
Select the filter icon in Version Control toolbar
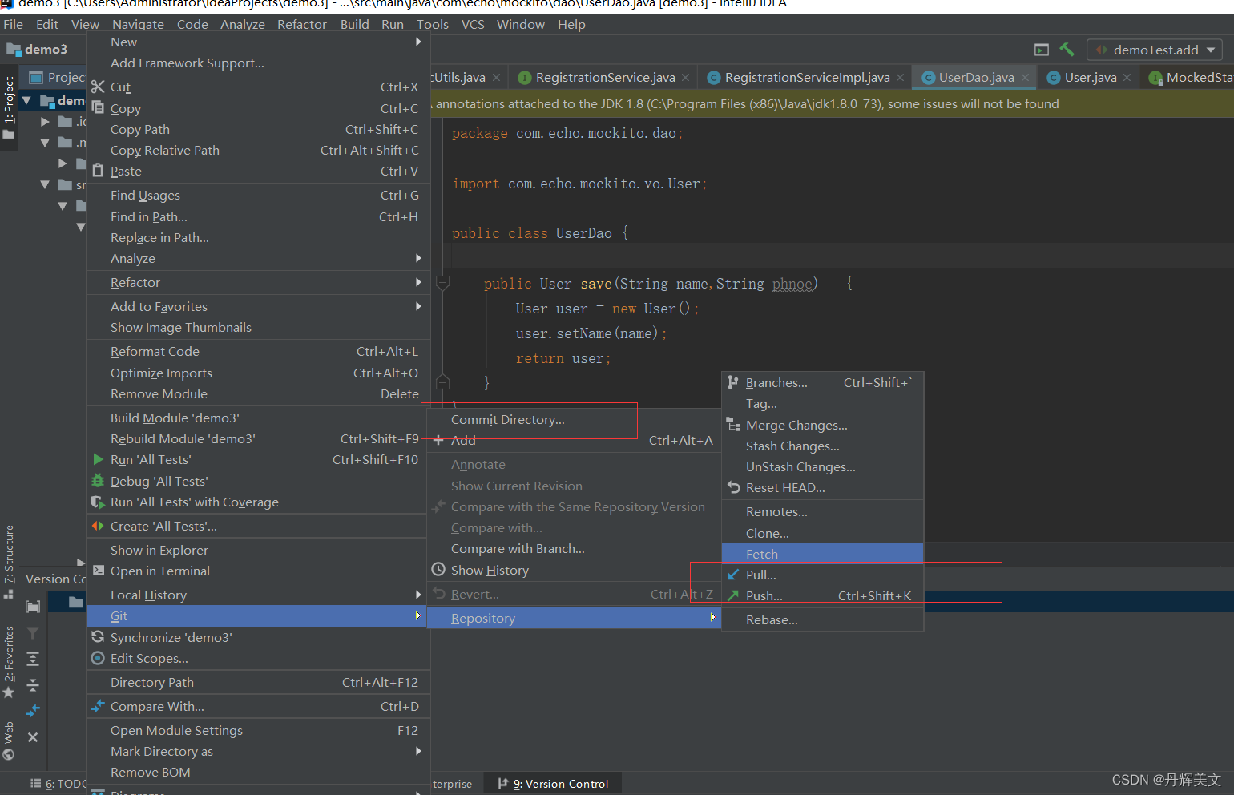pyautogui.click(x=33, y=632)
